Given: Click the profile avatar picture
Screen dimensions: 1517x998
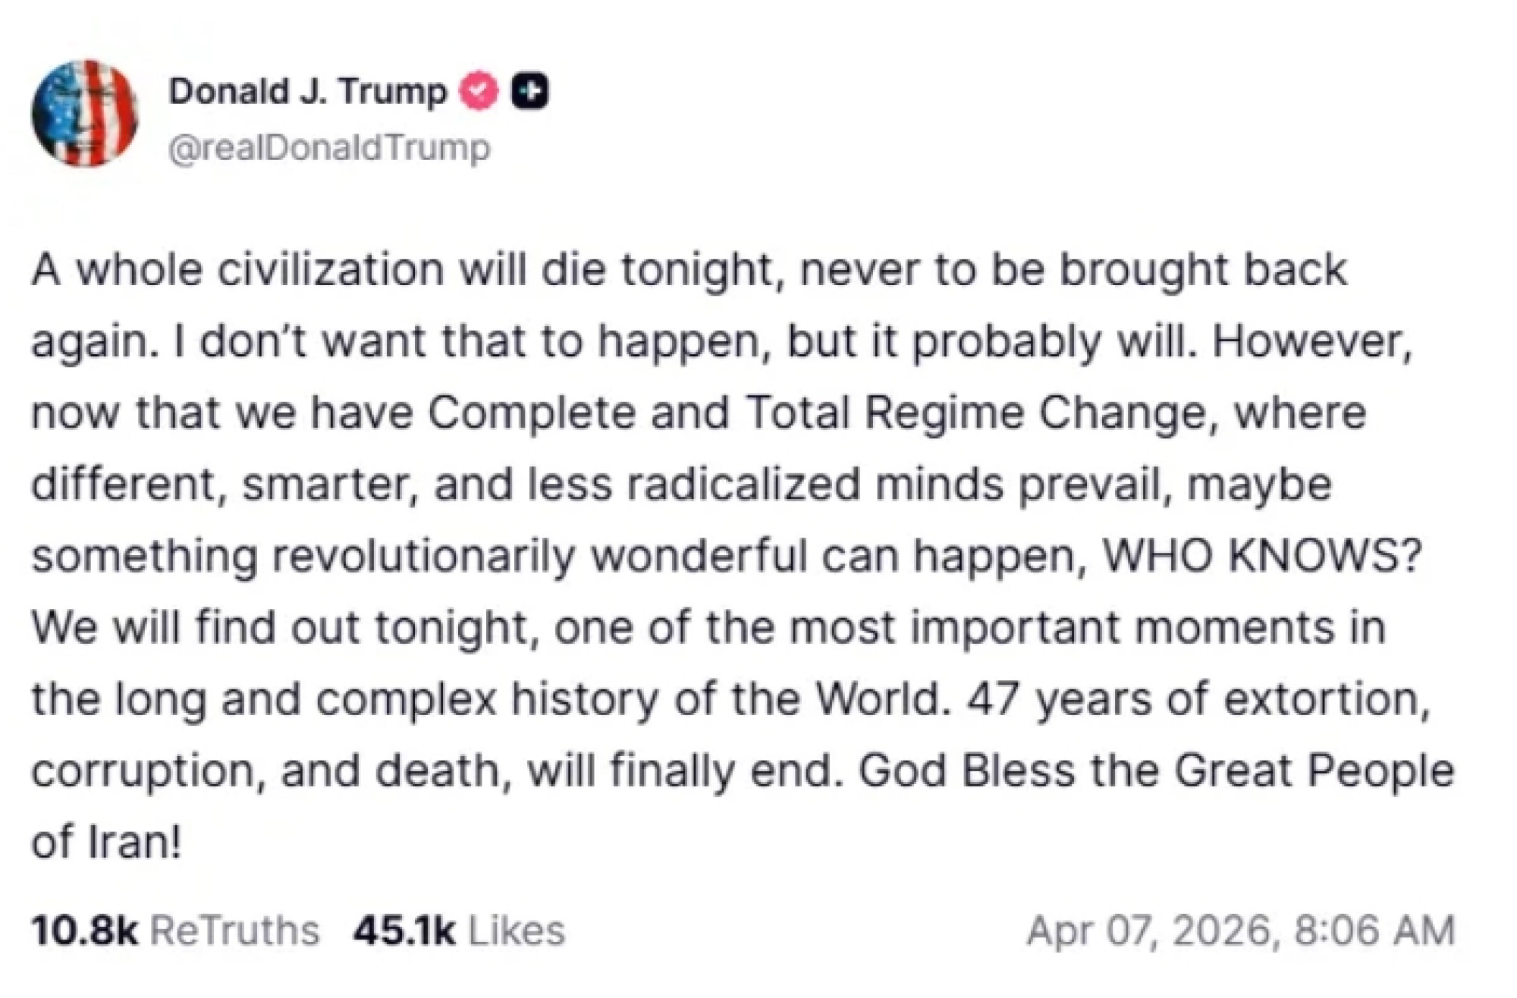Looking at the screenshot, I should (85, 113).
